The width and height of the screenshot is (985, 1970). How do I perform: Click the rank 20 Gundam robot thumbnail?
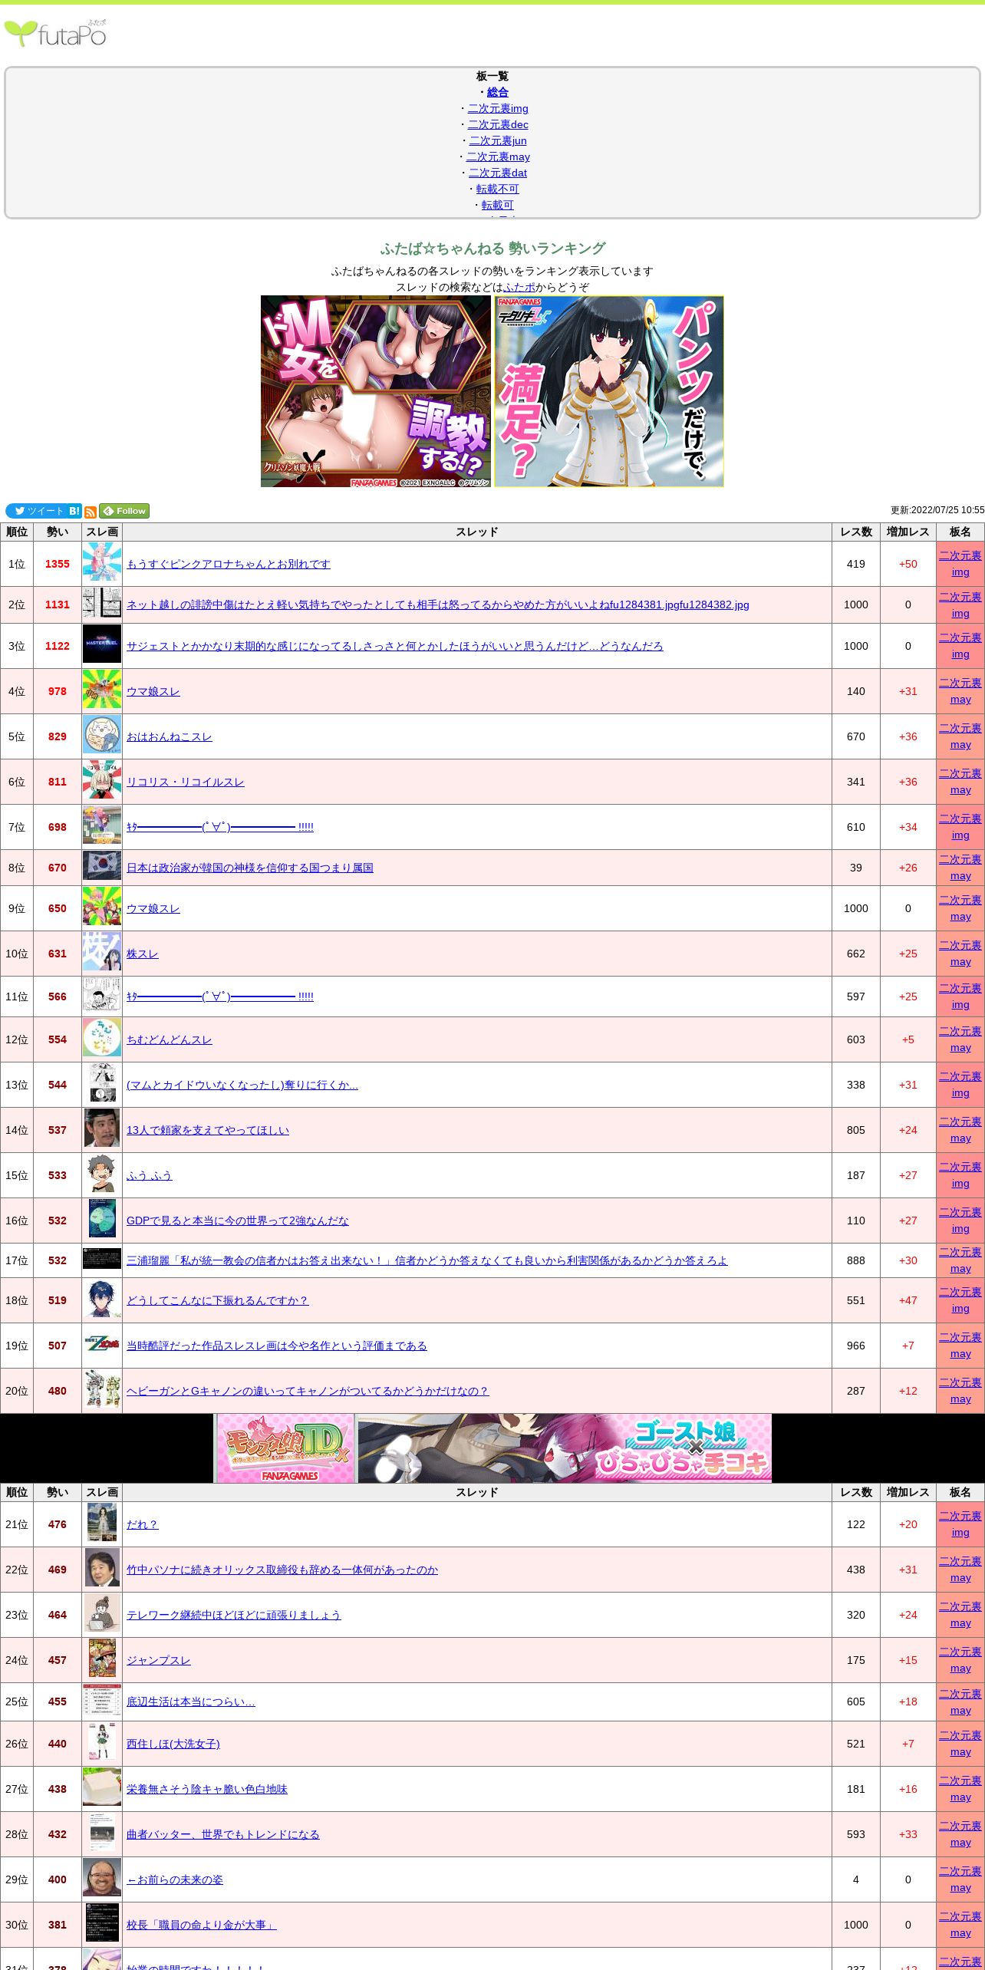point(102,1389)
